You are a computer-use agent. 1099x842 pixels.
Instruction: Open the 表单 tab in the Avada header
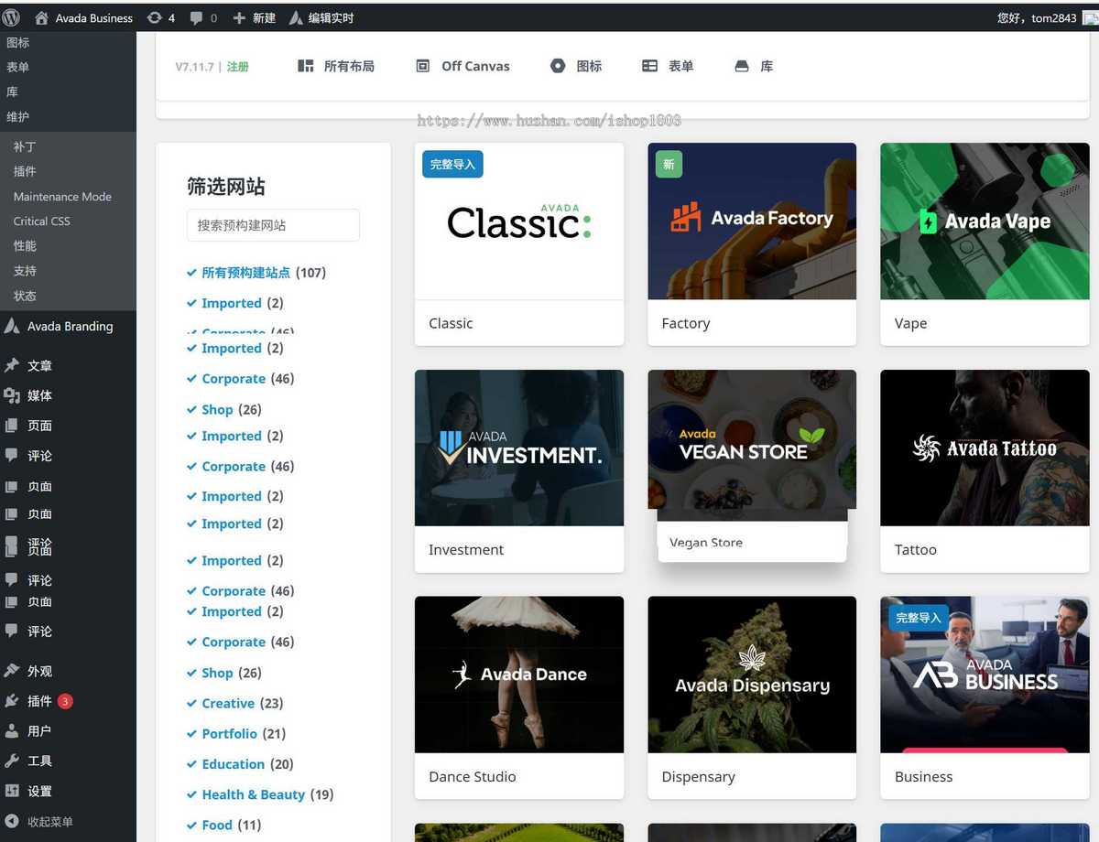[668, 66]
